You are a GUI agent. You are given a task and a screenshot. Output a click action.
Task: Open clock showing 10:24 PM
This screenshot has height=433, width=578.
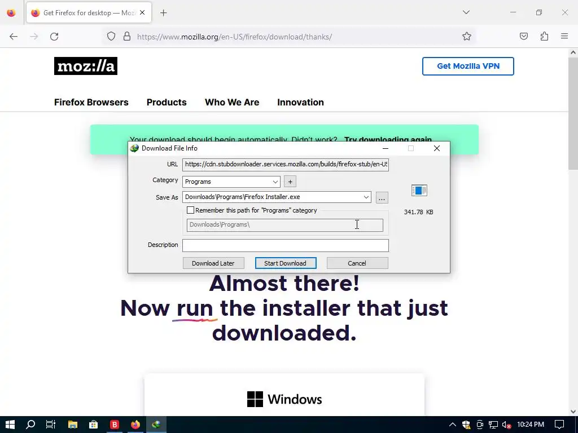coord(531,425)
